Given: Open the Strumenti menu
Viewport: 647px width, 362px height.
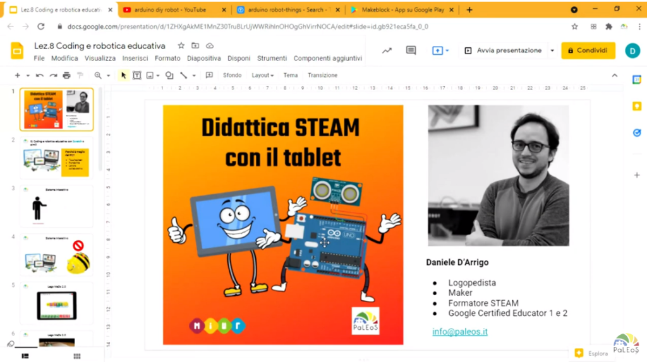Looking at the screenshot, I should tap(272, 59).
